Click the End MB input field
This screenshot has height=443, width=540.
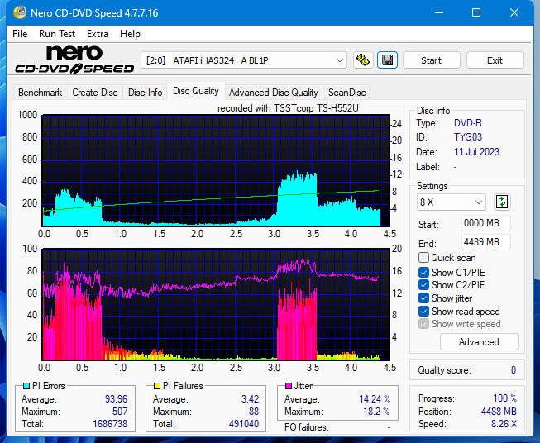485,242
